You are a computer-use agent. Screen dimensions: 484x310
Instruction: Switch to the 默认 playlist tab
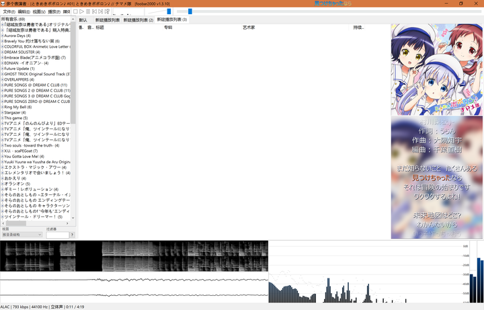coord(83,20)
